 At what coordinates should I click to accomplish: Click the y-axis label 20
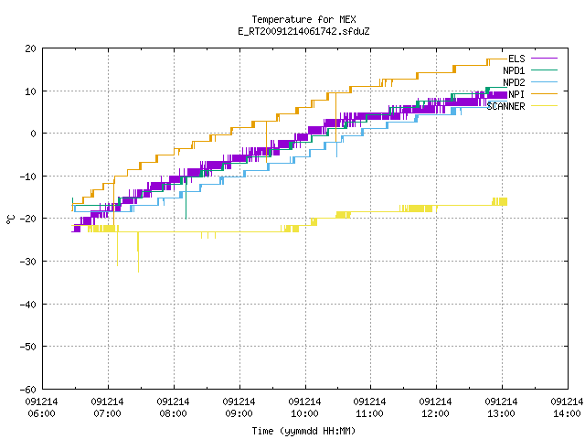tap(30, 48)
